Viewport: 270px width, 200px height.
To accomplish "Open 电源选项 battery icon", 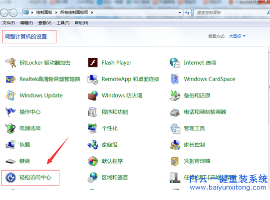I will [10, 128].
